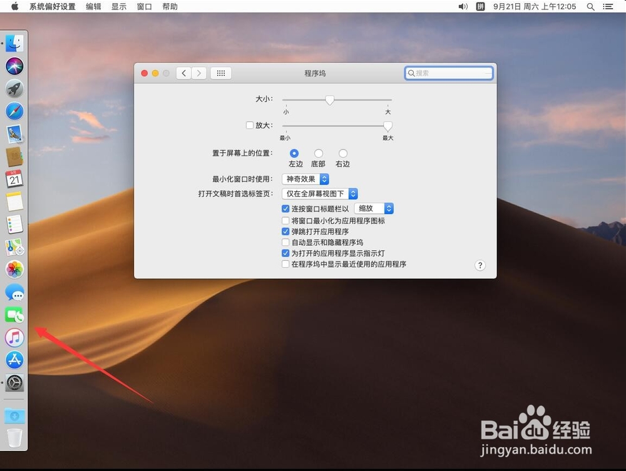Image resolution: width=626 pixels, height=471 pixels.
Task: 选择「底部」位置选项
Action: (319, 153)
